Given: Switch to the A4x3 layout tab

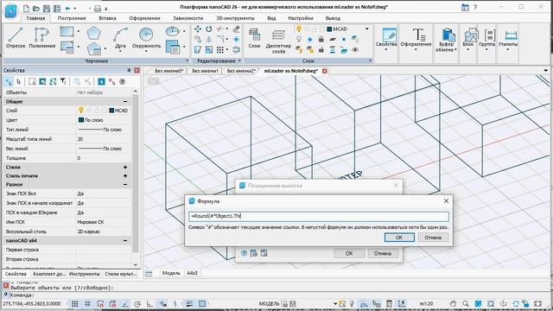Looking at the screenshot, I should tap(192, 273).
